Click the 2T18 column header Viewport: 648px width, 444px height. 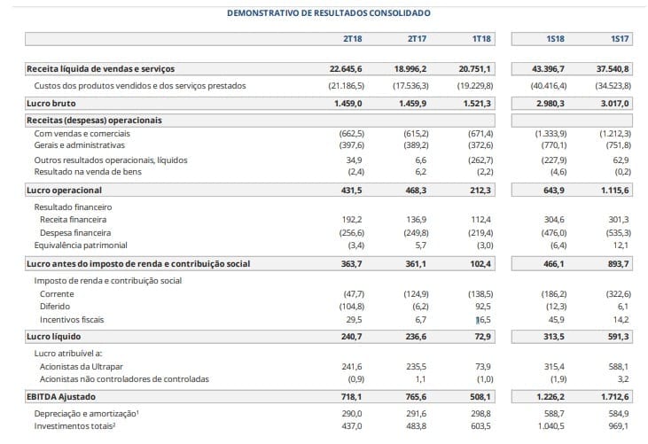pos(353,39)
